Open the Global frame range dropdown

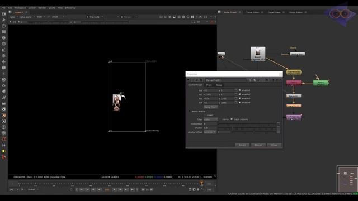tap(33, 190)
